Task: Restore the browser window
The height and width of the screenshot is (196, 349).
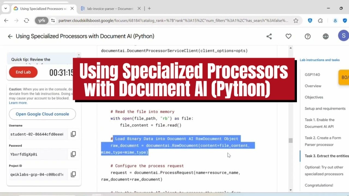Action: pos(341,8)
